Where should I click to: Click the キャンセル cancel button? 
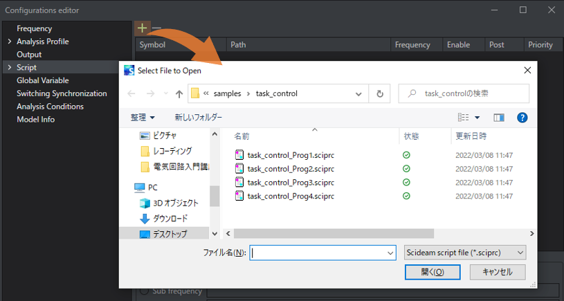498,272
